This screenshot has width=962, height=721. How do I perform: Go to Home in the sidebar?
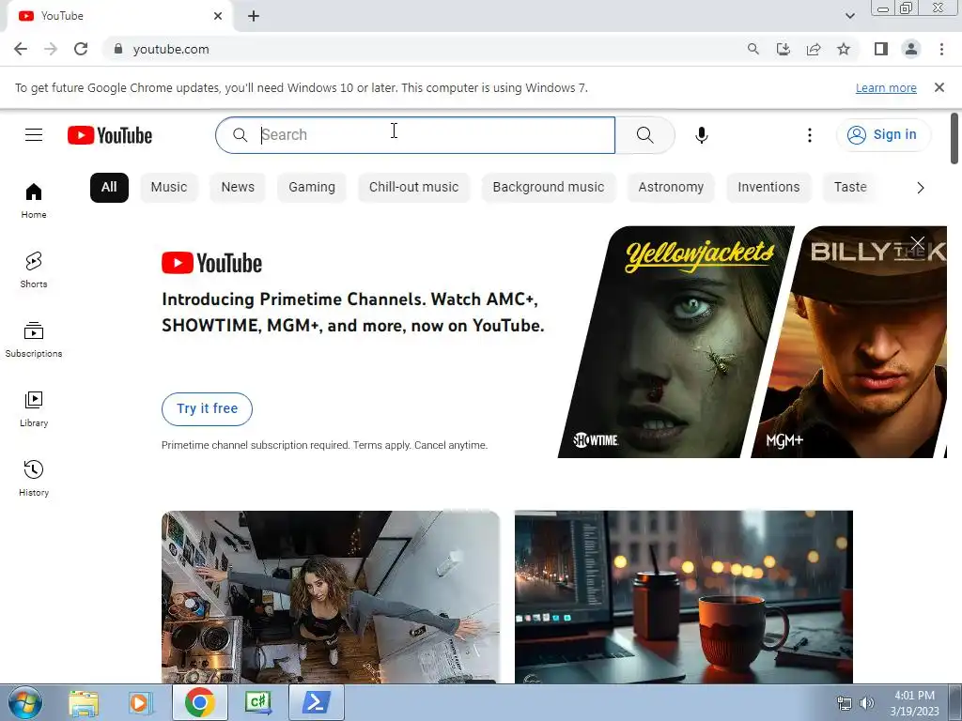(34, 201)
